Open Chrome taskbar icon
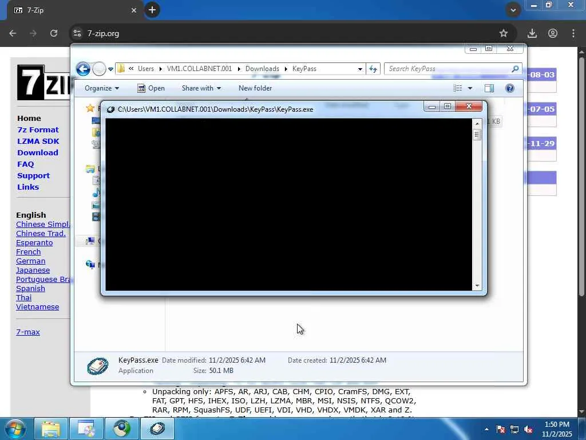Screen dimensions: 586x440 122,429
